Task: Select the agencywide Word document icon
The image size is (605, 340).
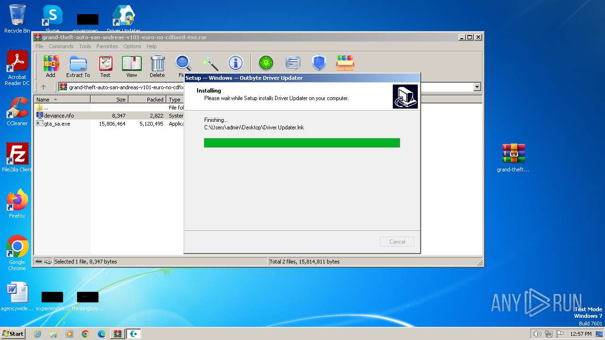Action: point(17,297)
